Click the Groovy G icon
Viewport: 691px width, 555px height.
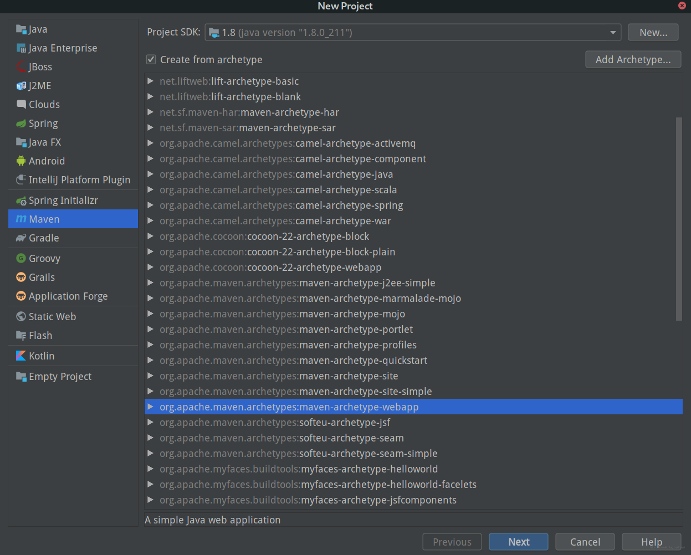coord(22,259)
